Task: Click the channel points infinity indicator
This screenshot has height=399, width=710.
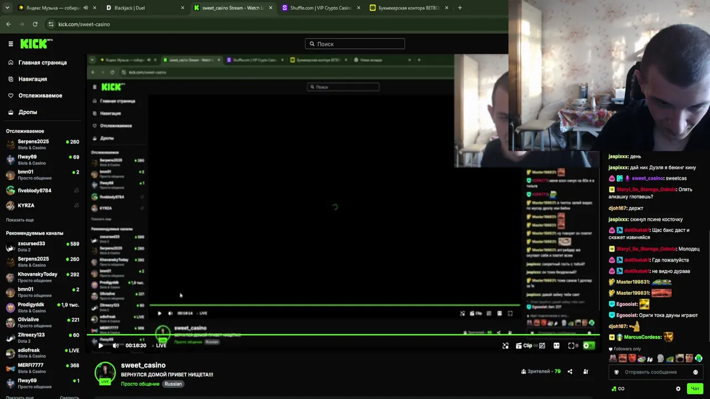Action: [x=618, y=389]
